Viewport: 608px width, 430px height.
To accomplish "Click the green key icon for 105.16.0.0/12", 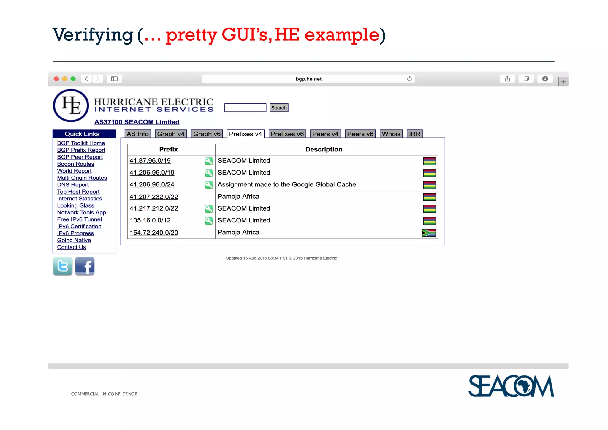I will pos(209,221).
